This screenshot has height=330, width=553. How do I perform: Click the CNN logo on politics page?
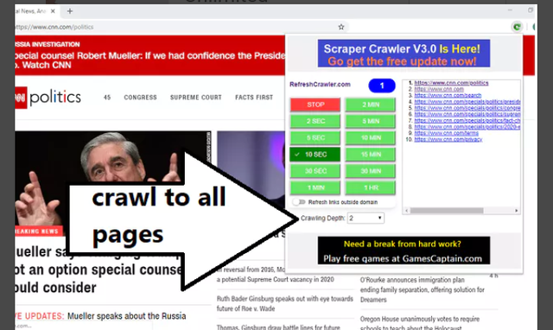pyautogui.click(x=21, y=98)
